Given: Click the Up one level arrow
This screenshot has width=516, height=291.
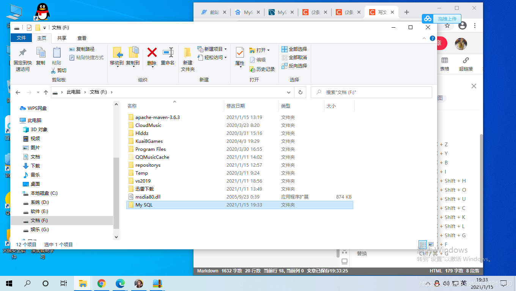Looking at the screenshot, I should 46,92.
